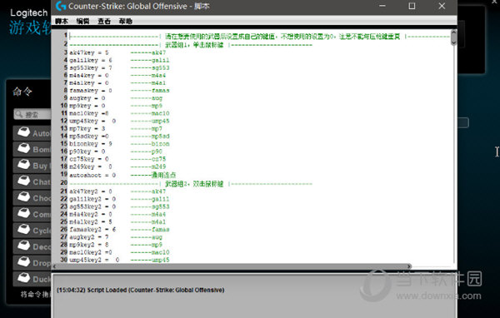500x318 pixels.
Task: Open the 脚本 (Script) menu
Action: coord(61,22)
